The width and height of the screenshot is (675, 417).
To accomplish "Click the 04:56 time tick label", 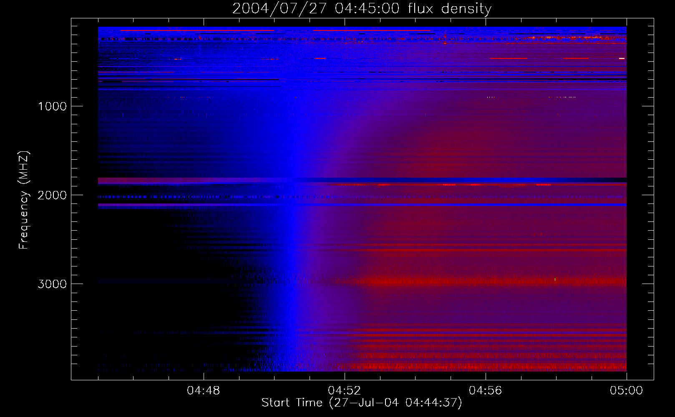I will point(486,391).
